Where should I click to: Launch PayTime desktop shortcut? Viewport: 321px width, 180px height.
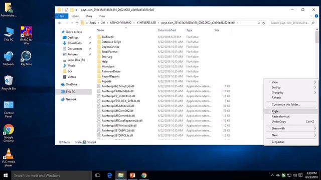(x=26, y=58)
